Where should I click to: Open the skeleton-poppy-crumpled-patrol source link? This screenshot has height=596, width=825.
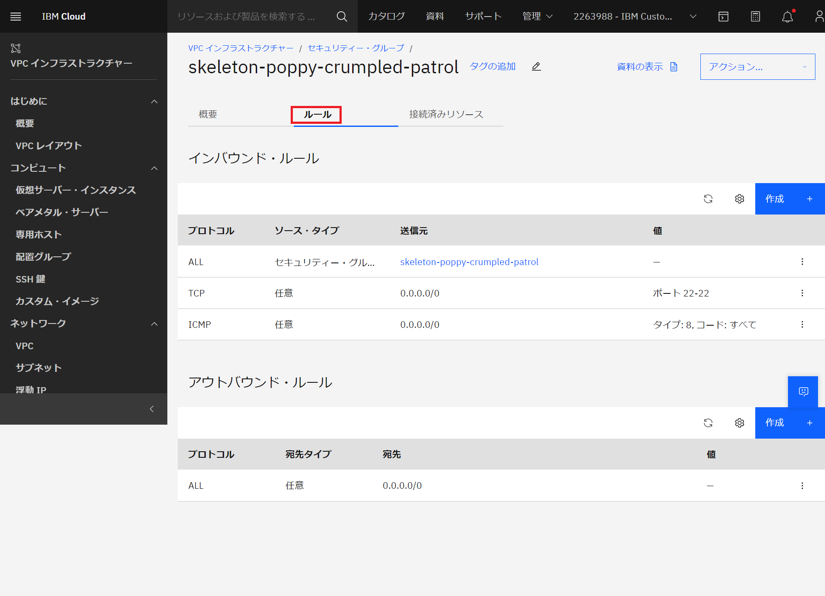469,262
